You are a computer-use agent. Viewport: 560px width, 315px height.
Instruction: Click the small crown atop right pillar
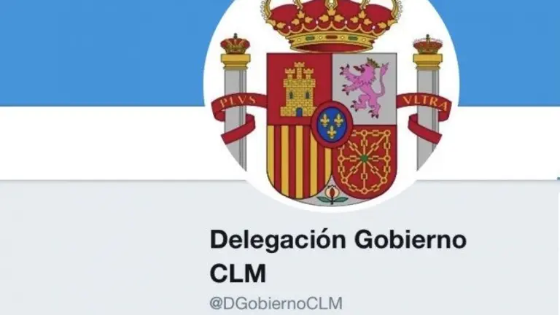point(427,44)
